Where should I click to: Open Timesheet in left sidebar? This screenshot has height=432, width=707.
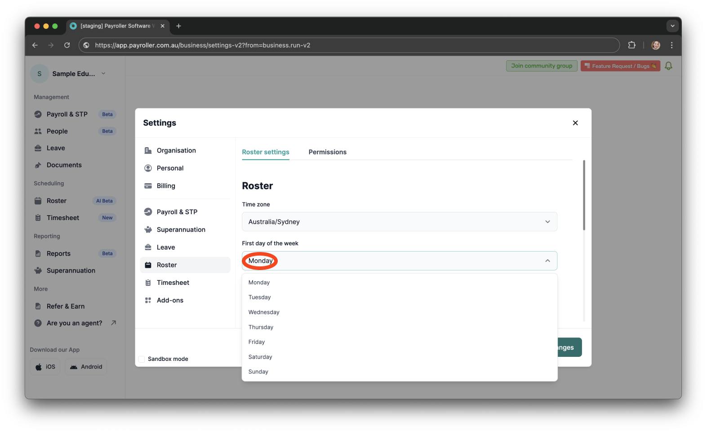click(75, 218)
